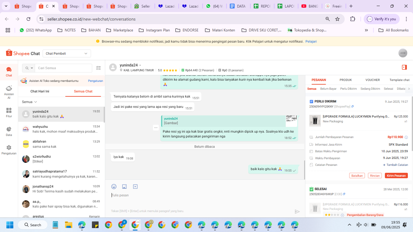Open the VOUCHER tab in the side panel
The width and height of the screenshot is (413, 232).
click(x=372, y=80)
